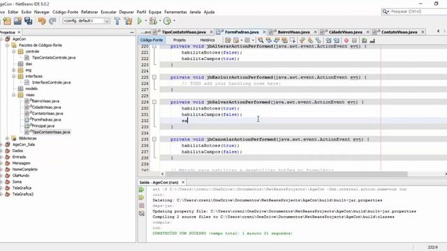Viewport: 447px width, 251px height.
Task: Collapse the interfaces package node
Action: coord(14,76)
